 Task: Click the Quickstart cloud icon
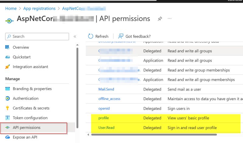pyautogui.click(x=7, y=57)
